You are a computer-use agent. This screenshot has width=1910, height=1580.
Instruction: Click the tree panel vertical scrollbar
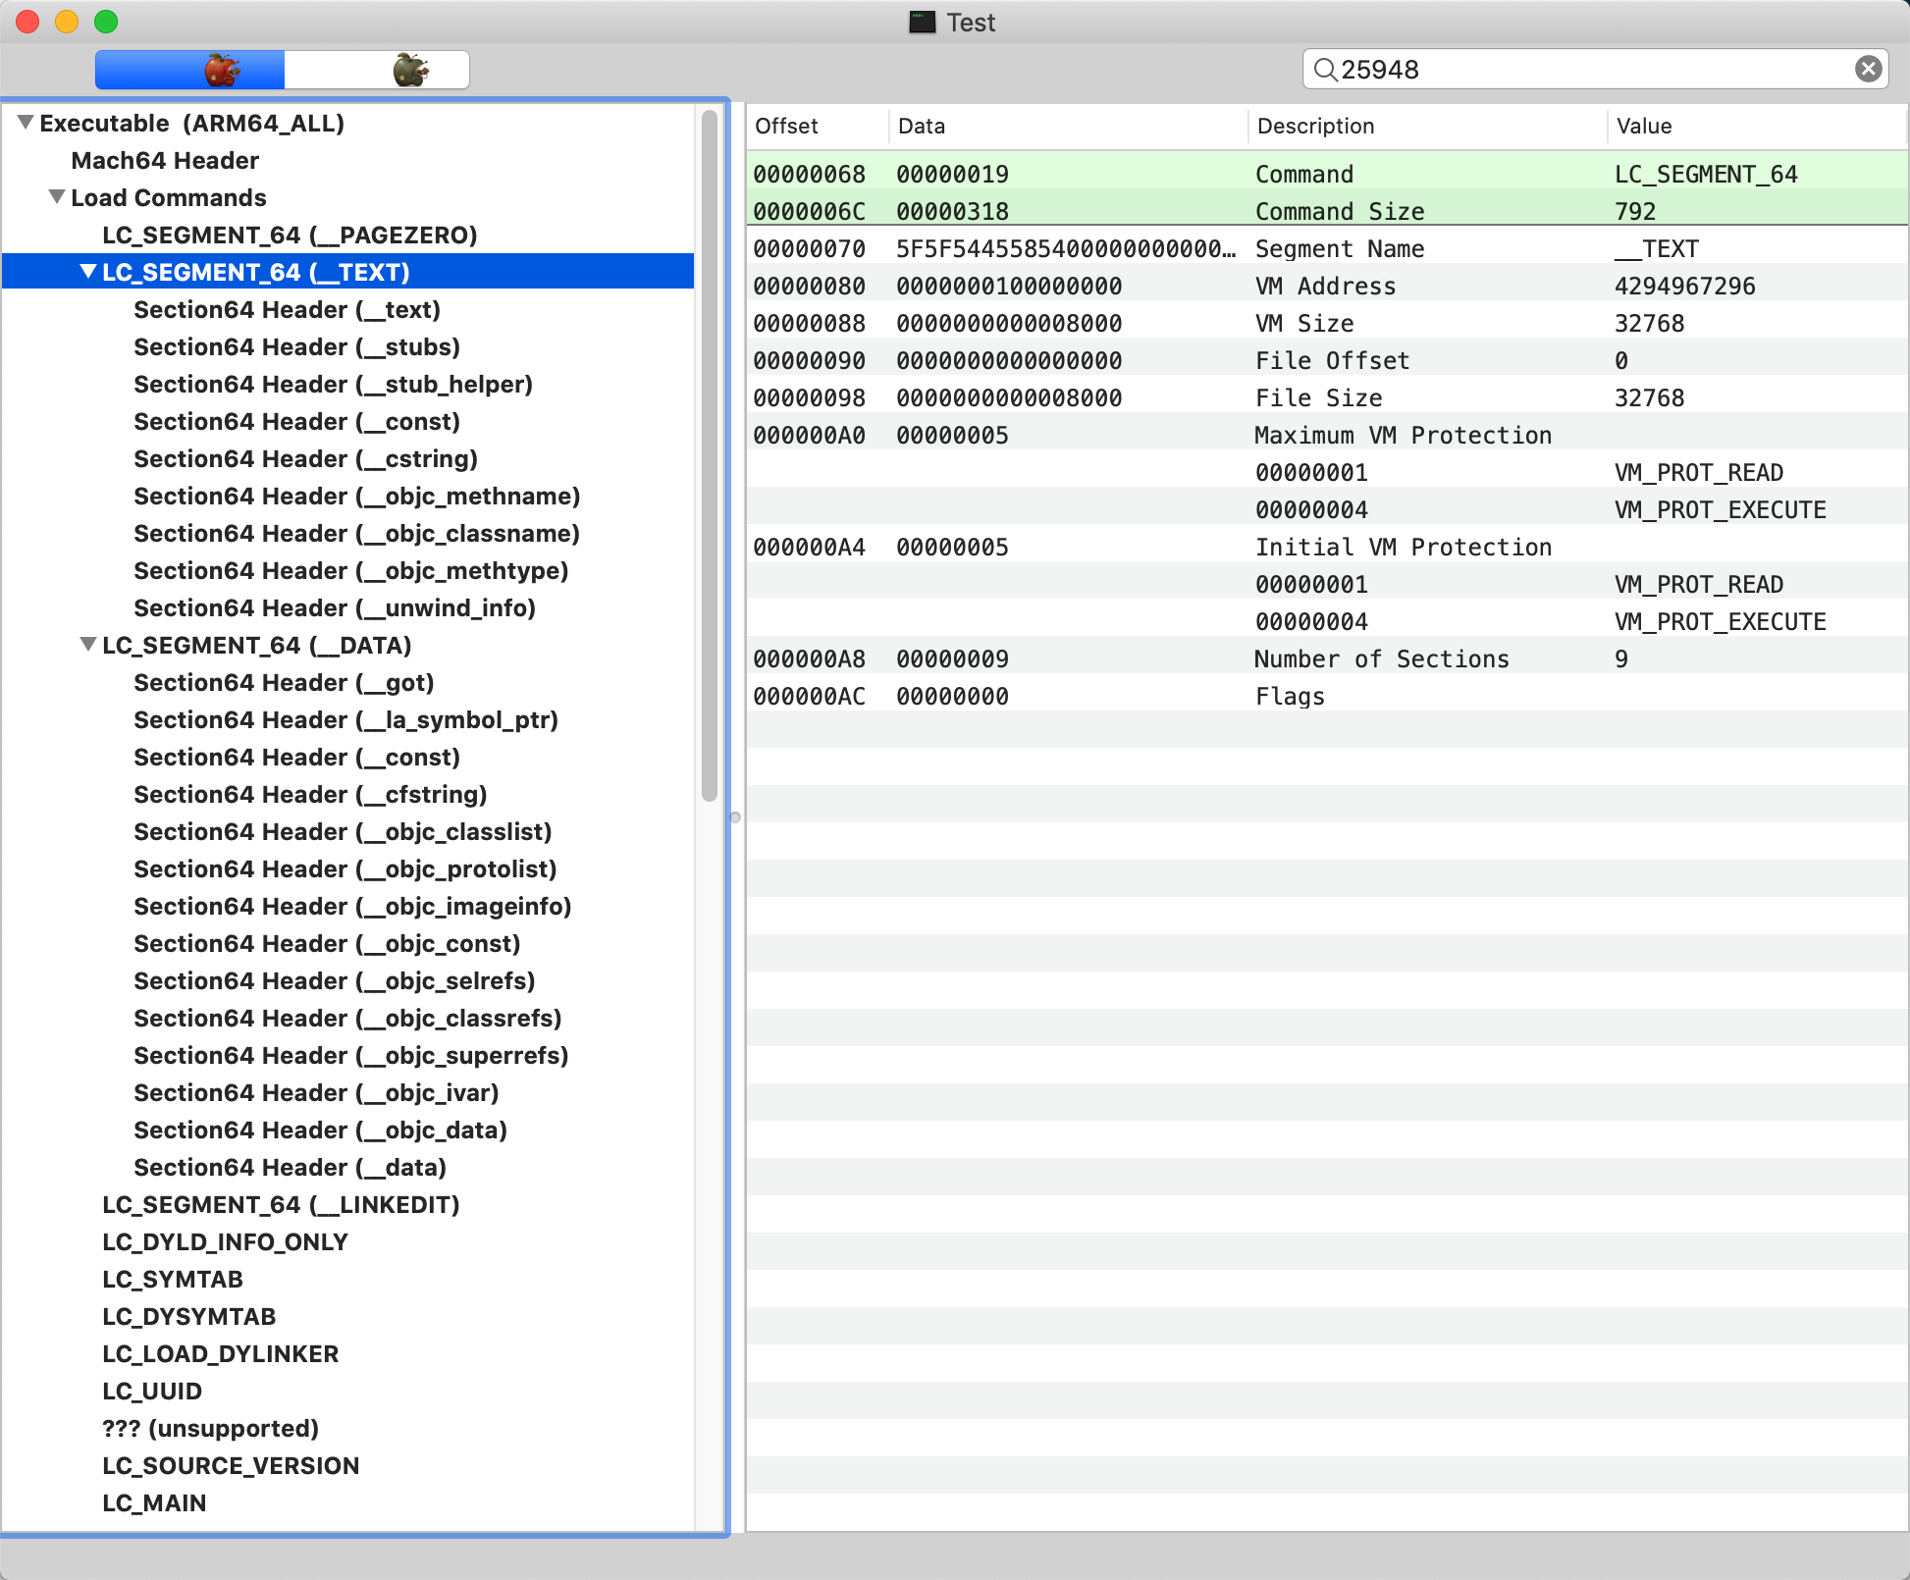tap(710, 455)
